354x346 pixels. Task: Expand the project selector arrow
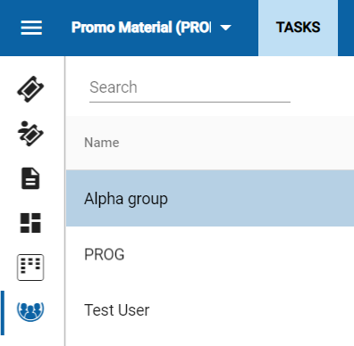point(225,28)
